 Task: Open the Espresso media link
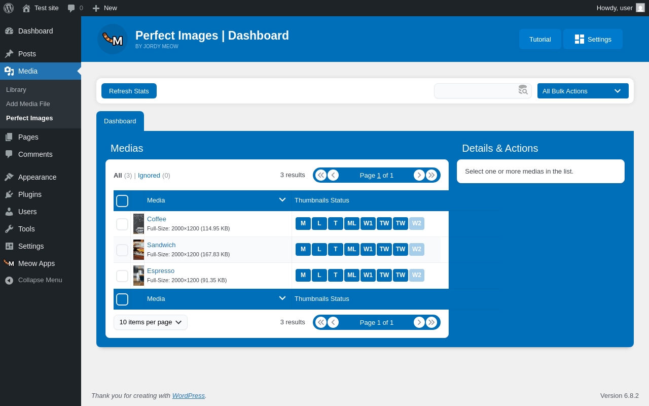pos(161,271)
